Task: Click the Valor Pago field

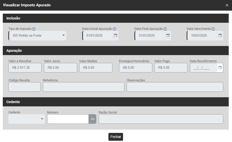Action: point(171,68)
